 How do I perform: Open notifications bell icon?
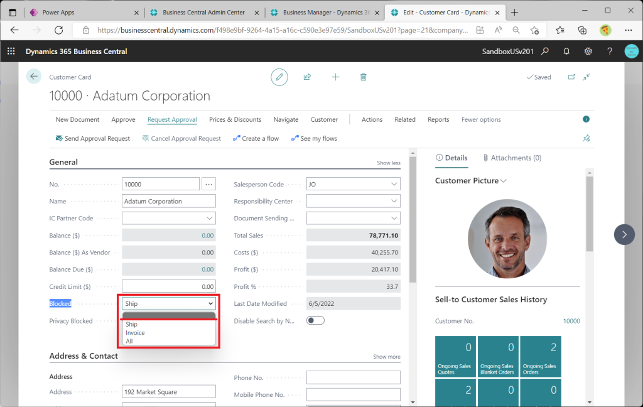pos(566,52)
